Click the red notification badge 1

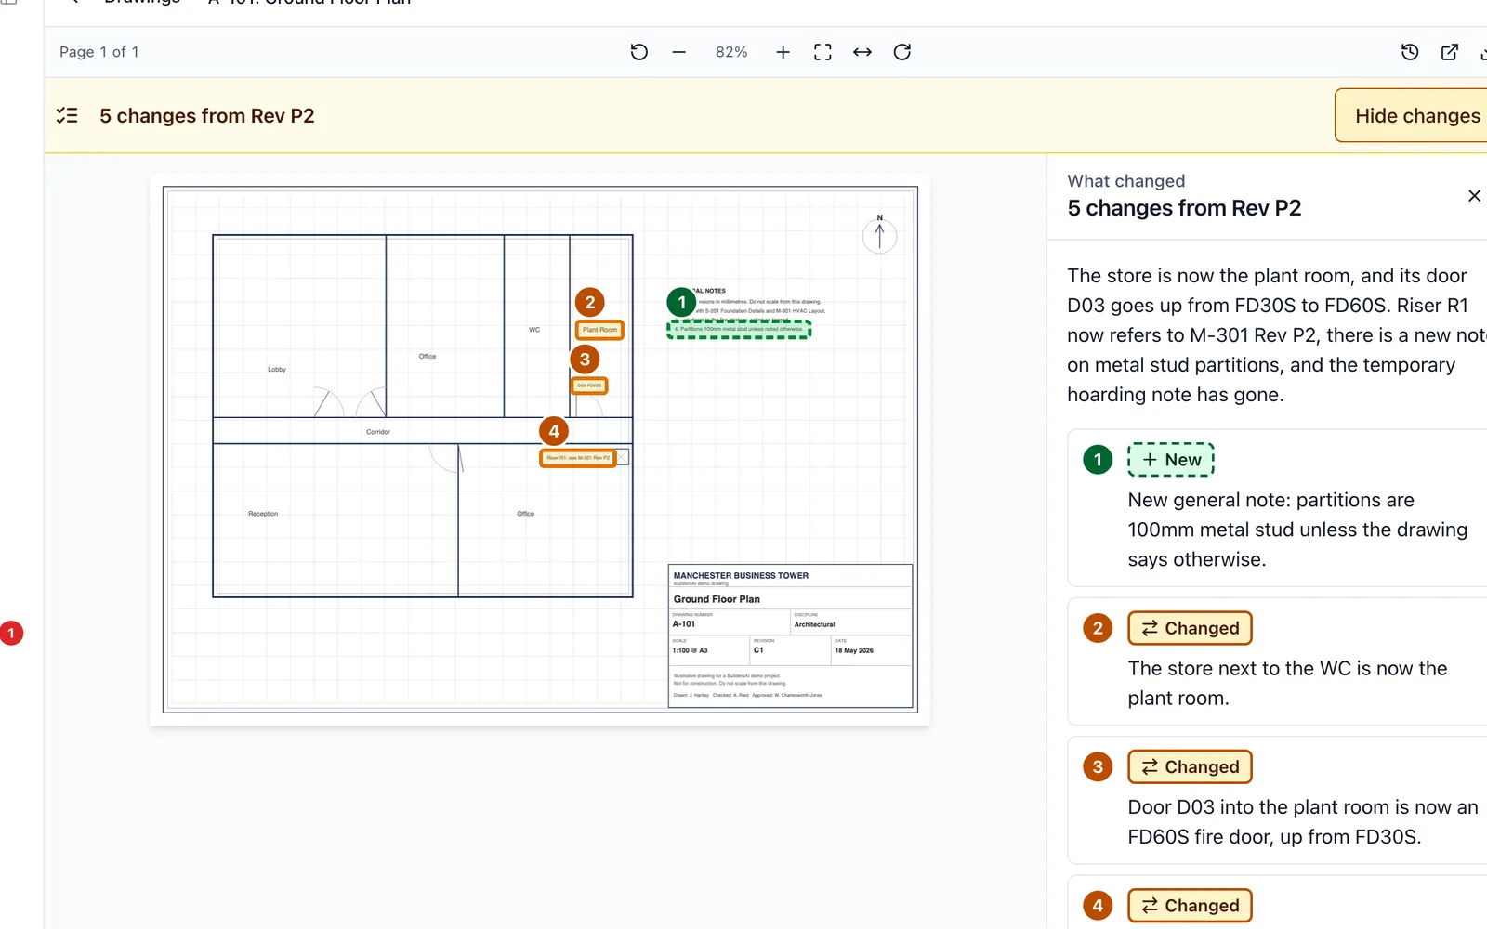(11, 634)
